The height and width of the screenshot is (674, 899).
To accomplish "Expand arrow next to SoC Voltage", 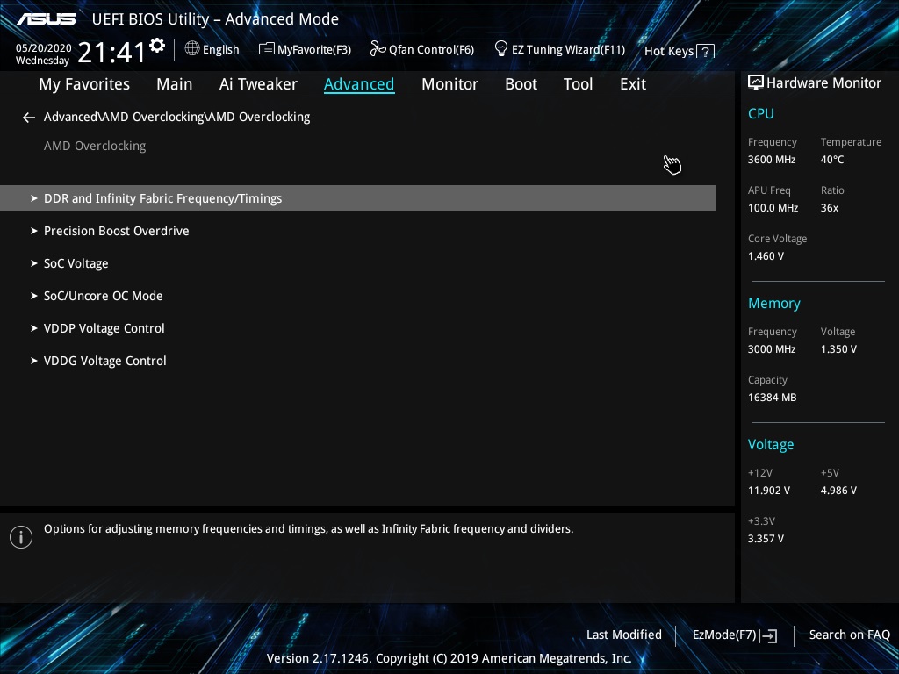I will tap(34, 263).
